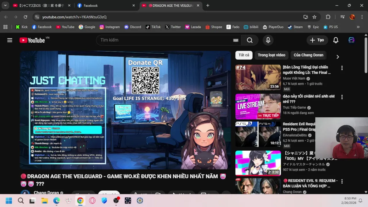Screen dimensions: 368x207
Task: Open the LIVE STREAM Trực Tiếp thumbnail
Action: (x=258, y=106)
